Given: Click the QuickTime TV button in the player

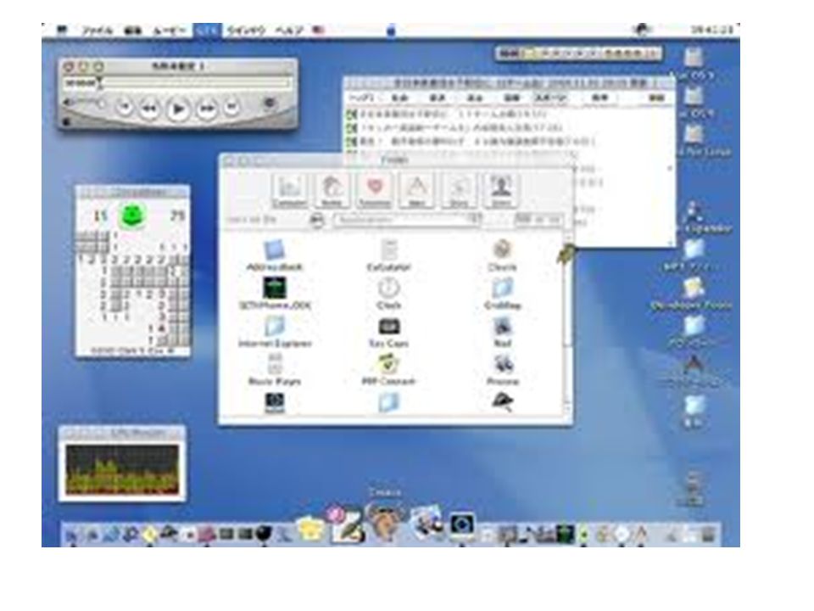Looking at the screenshot, I should (269, 104).
